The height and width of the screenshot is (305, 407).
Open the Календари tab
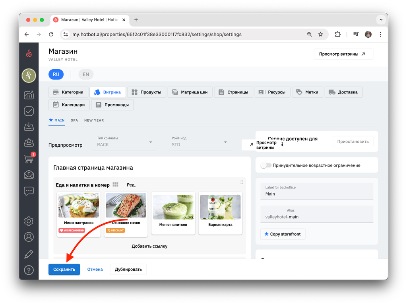(x=69, y=105)
